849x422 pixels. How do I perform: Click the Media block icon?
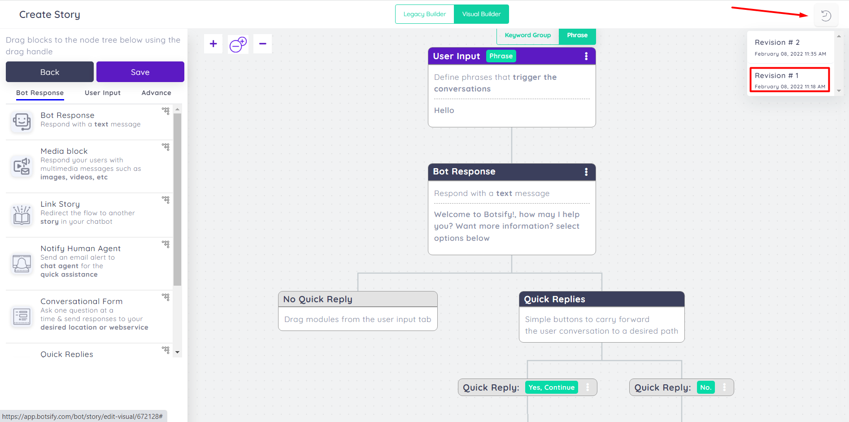click(x=22, y=166)
